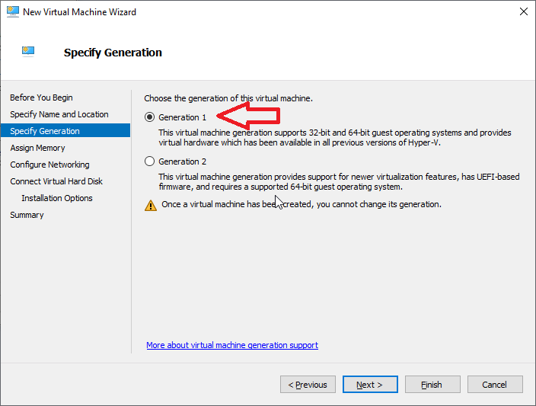Open the Specify Name and Location step
Screen dimensions: 536x406
pyautogui.click(x=59, y=114)
